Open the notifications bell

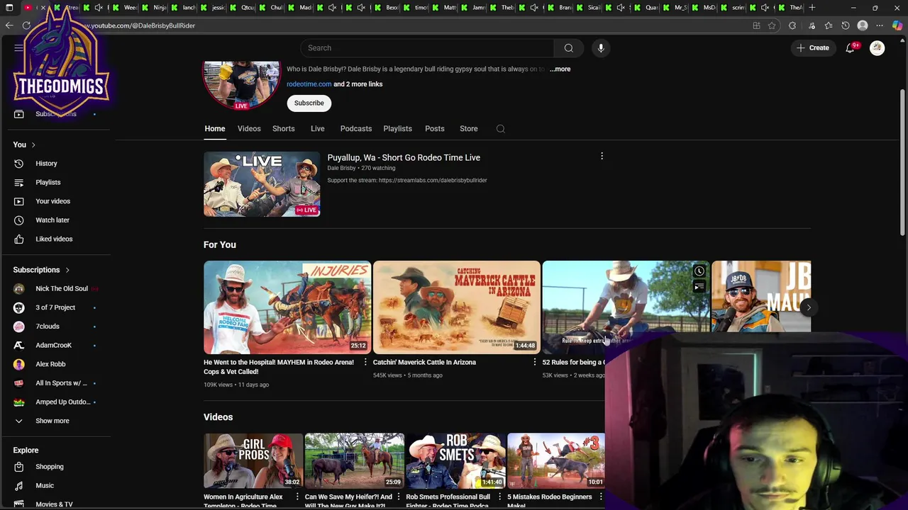pyautogui.click(x=850, y=48)
